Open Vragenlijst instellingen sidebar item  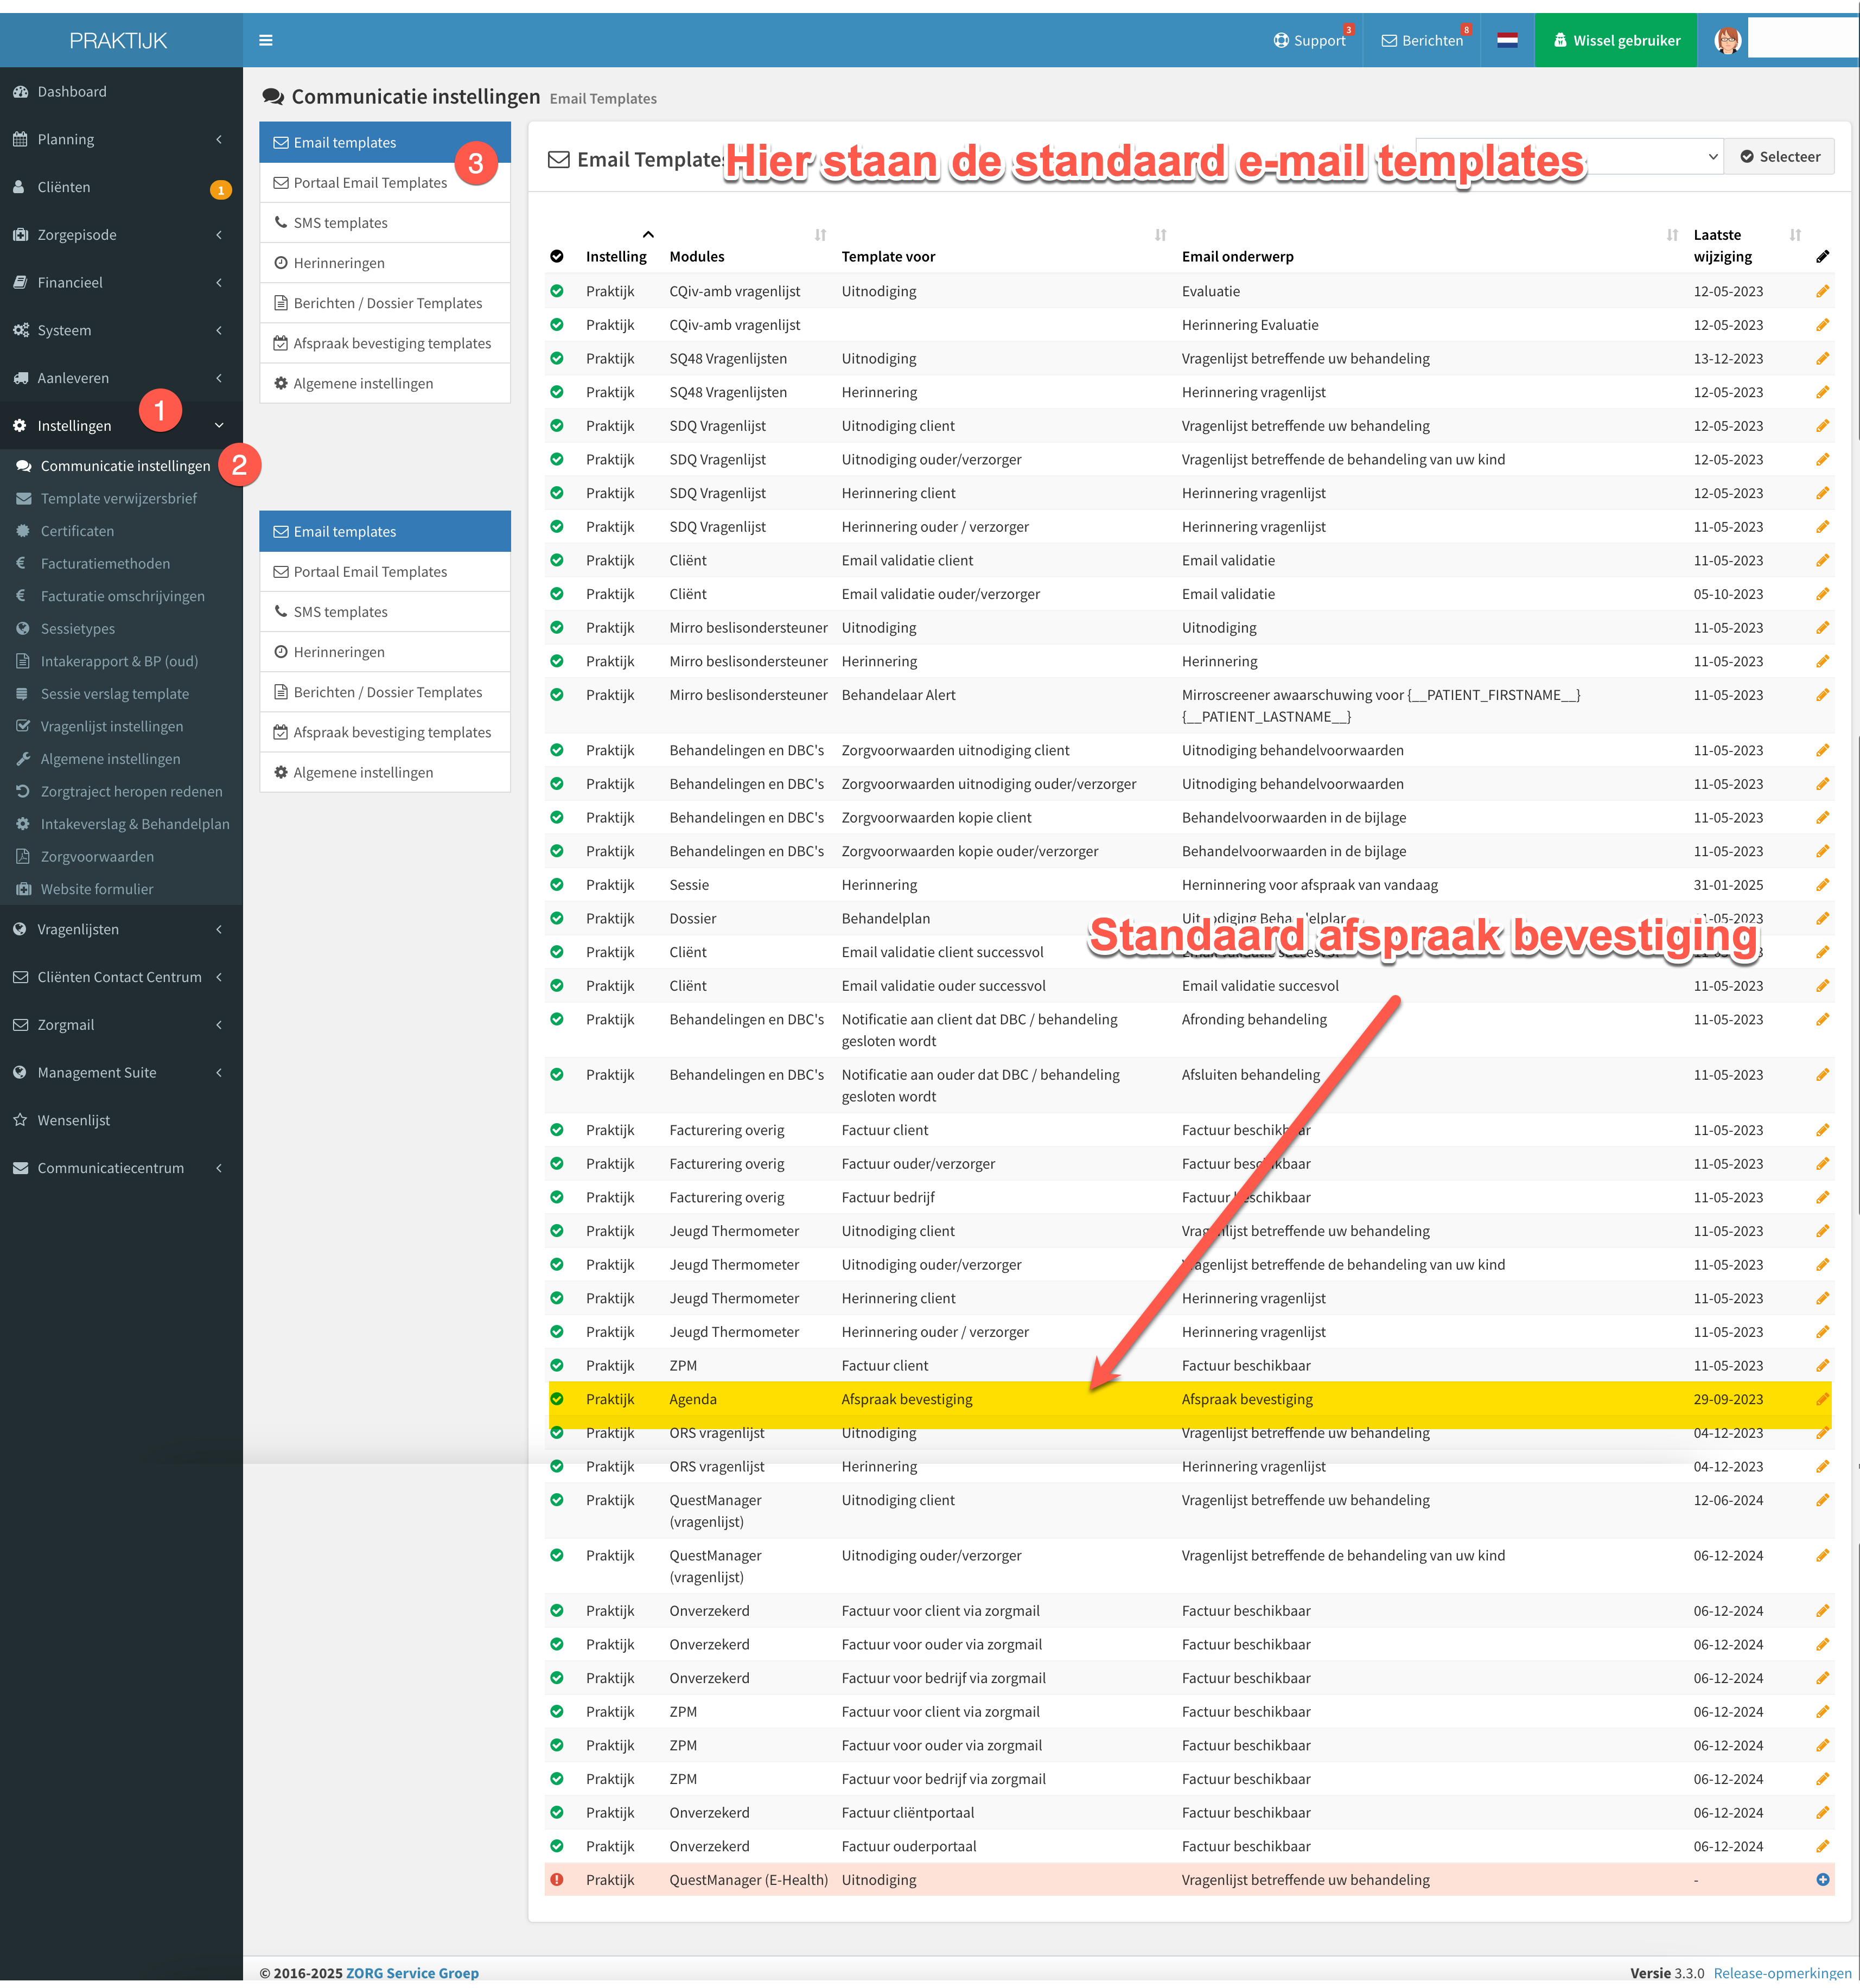(121, 727)
